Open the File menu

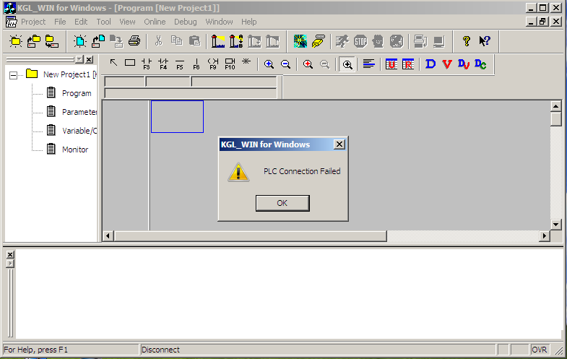(60, 22)
